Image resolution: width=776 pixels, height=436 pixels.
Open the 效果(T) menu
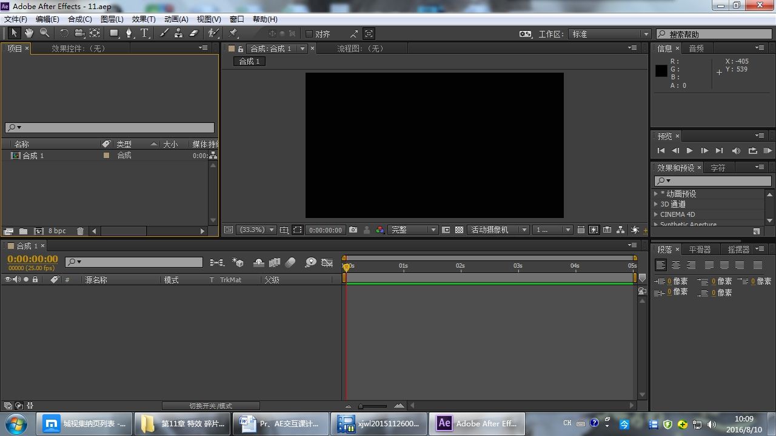click(x=144, y=19)
